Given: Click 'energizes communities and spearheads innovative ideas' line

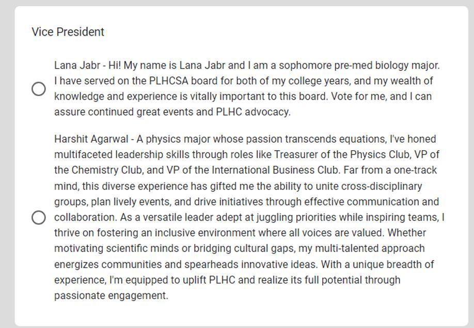Looking at the screenshot, I should (186, 264).
